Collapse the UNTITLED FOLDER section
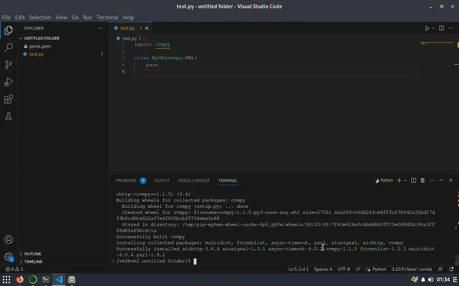Screen dimensions: 459x286 63,38
